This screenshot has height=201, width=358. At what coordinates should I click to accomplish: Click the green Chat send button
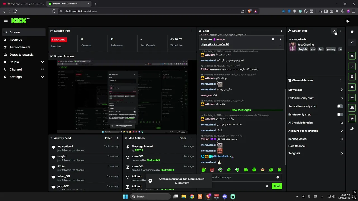click(x=277, y=186)
